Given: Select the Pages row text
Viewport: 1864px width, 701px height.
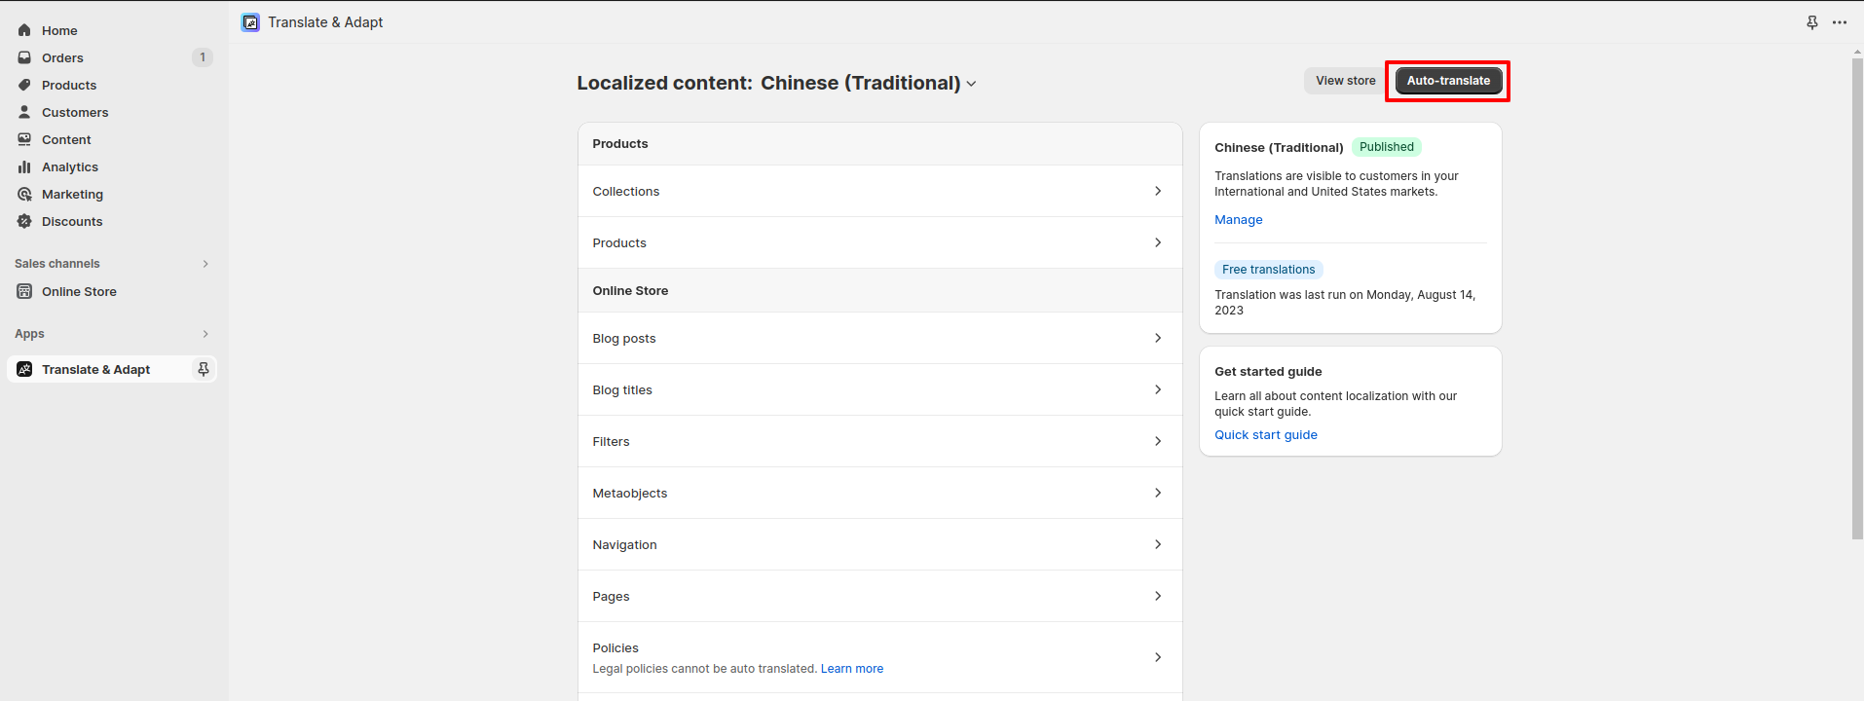Looking at the screenshot, I should 611,597.
